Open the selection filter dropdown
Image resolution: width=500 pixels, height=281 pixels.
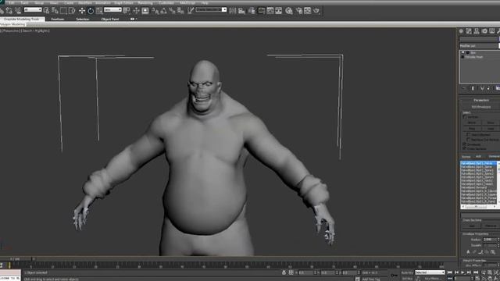pos(33,10)
